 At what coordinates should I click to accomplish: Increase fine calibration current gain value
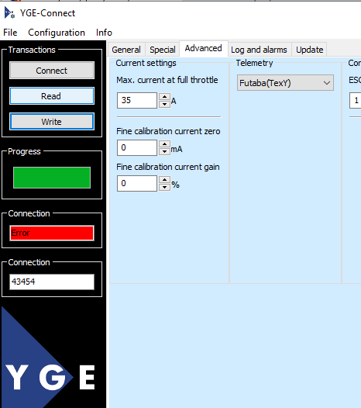tap(164, 180)
